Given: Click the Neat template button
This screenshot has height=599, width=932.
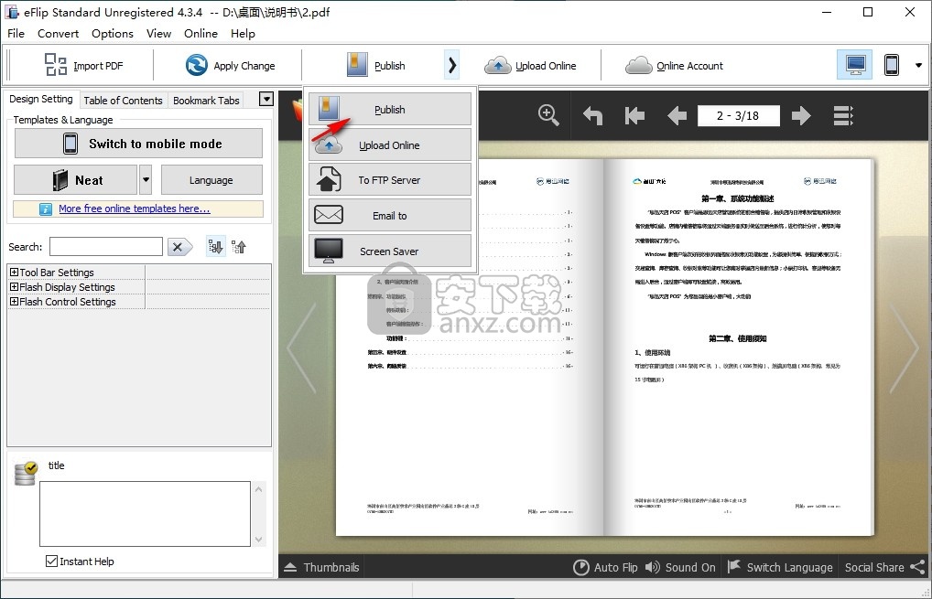Looking at the screenshot, I should point(75,180).
